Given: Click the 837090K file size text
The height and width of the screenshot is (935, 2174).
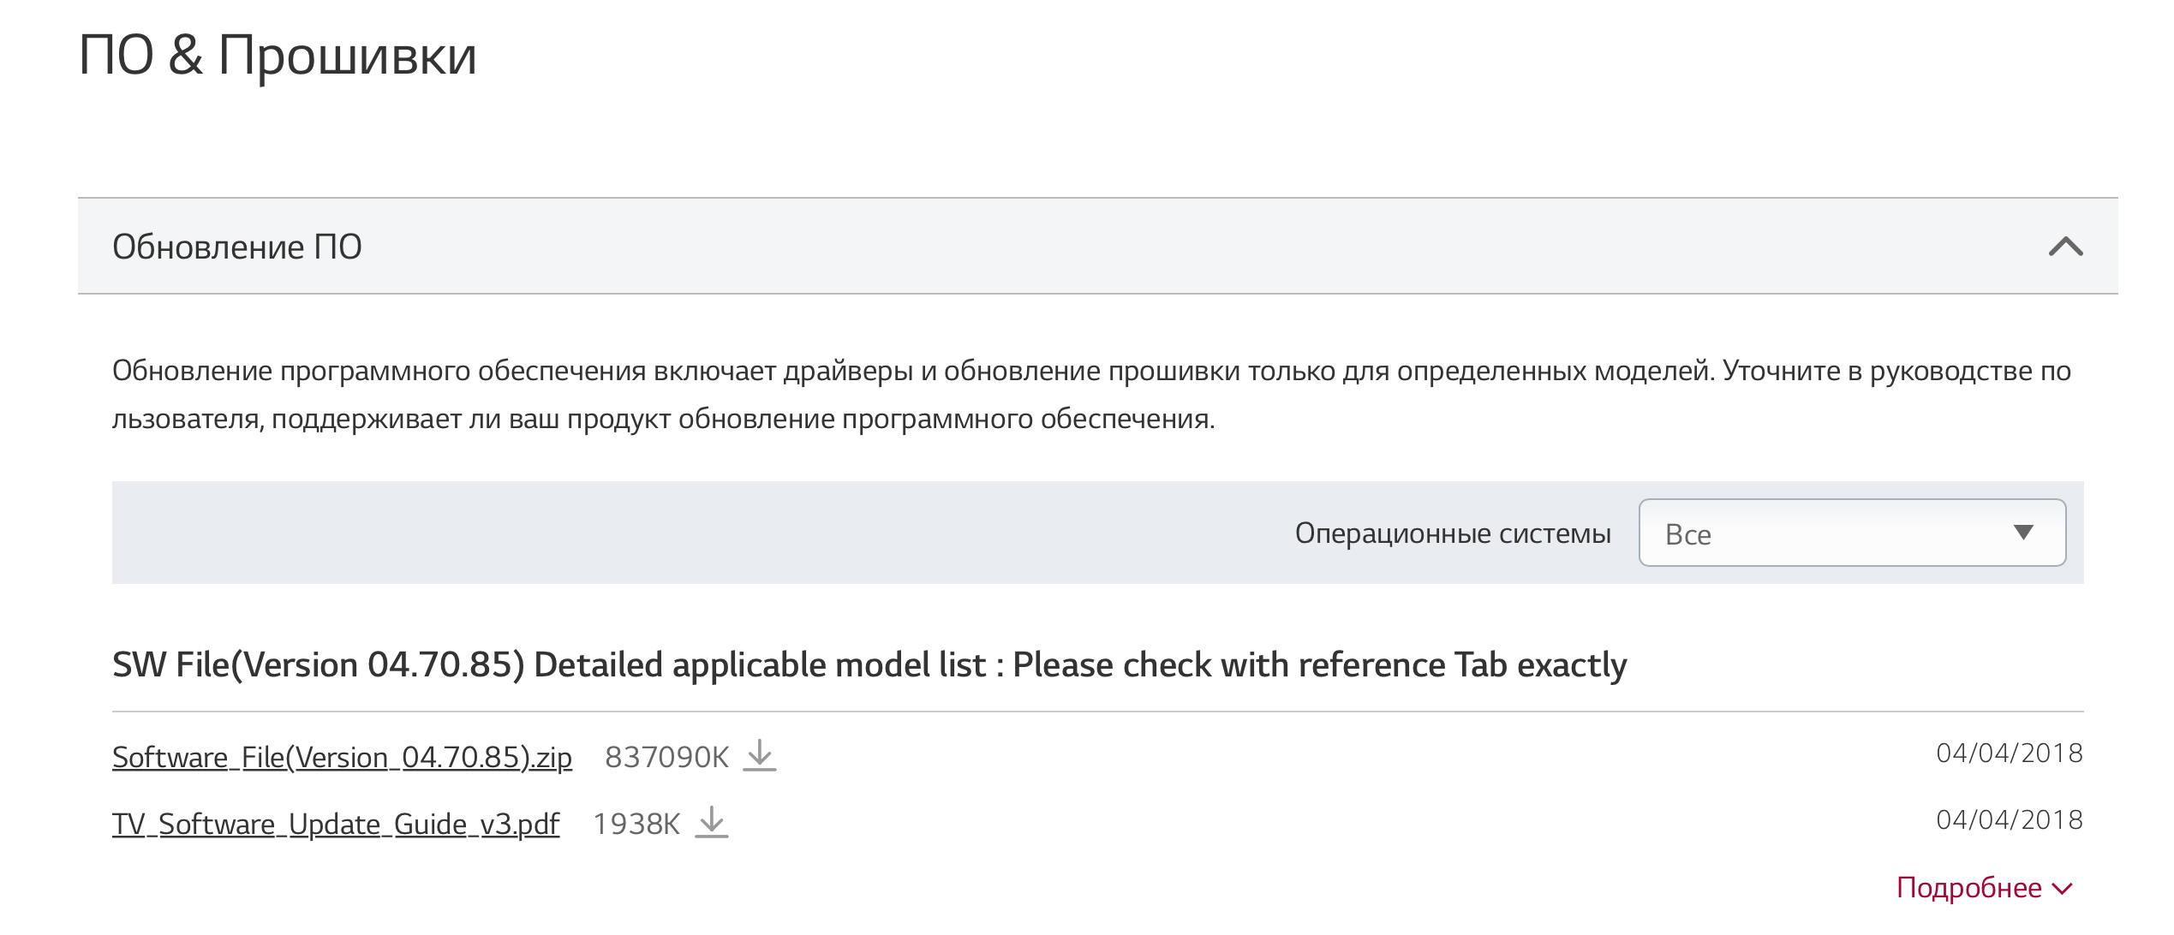Looking at the screenshot, I should coord(666,757).
